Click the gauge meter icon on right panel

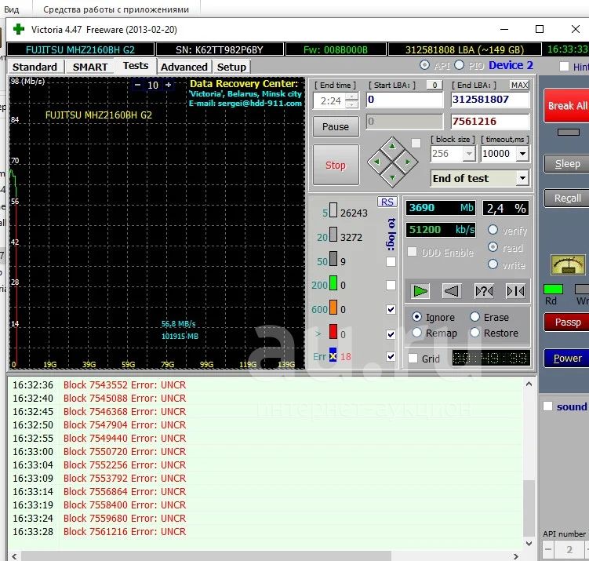point(568,264)
